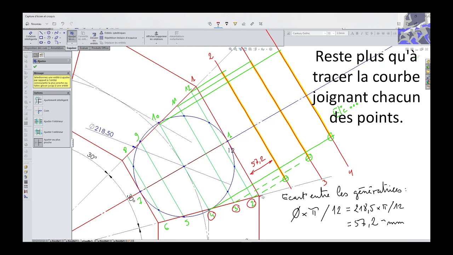Select the rectangle sketch tool
The height and width of the screenshot is (255, 453).
[x=41, y=38]
